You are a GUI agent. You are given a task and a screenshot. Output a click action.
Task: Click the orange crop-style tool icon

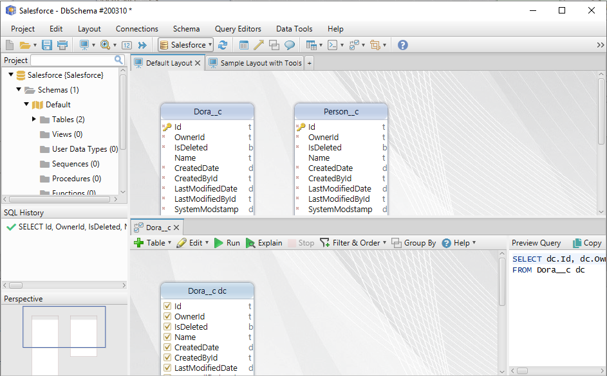(375, 45)
